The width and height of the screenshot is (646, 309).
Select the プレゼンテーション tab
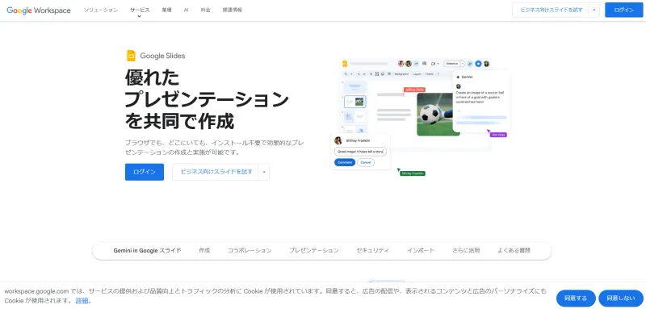coord(313,250)
